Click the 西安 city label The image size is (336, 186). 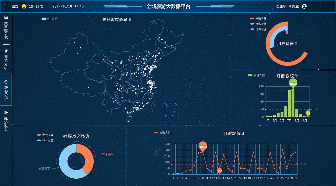pyautogui.click(x=15, y=6)
